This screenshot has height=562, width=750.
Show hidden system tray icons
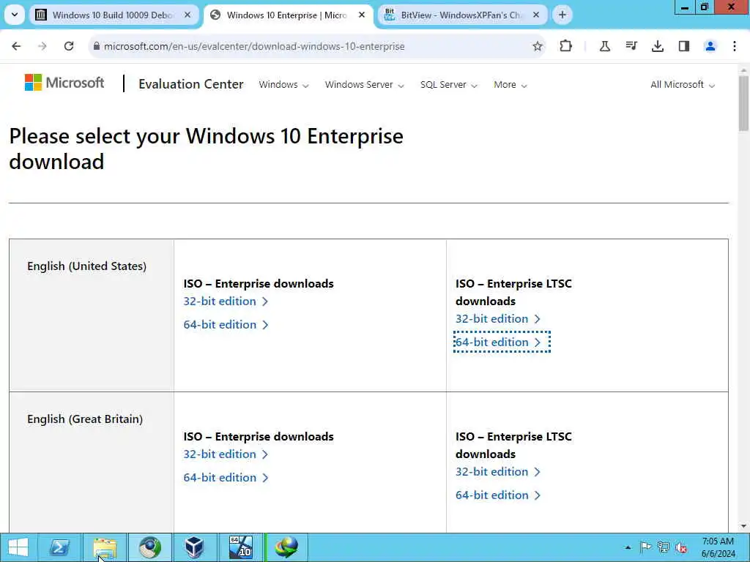(628, 547)
